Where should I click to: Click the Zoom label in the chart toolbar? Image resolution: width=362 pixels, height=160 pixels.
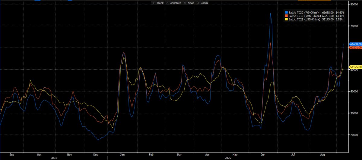pos(204,3)
